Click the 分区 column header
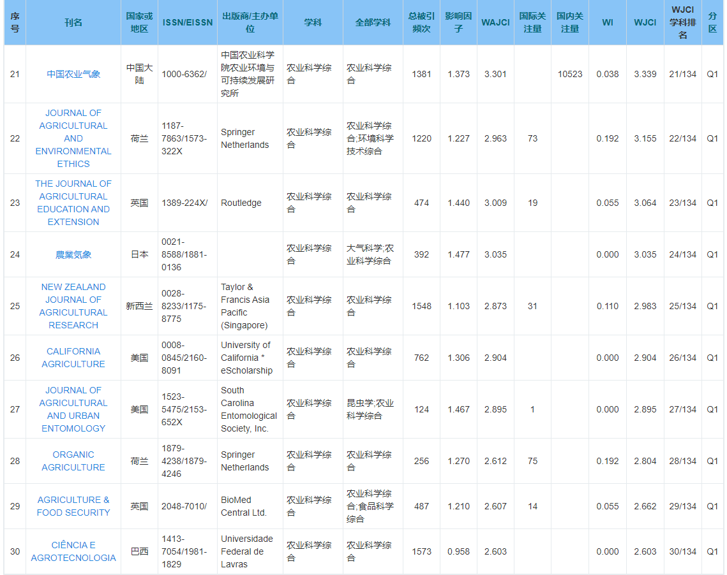 point(712,22)
